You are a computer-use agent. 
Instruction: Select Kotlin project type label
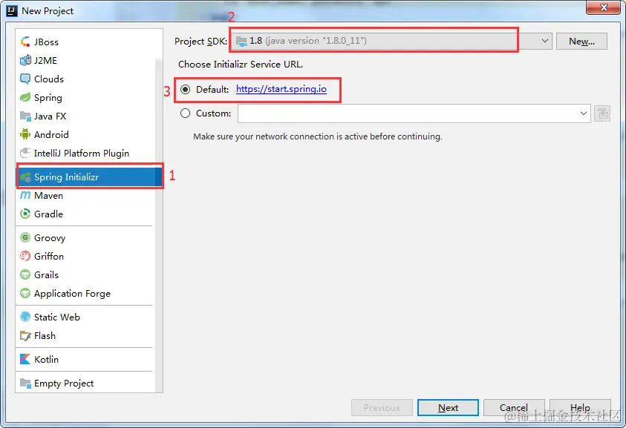click(x=46, y=360)
